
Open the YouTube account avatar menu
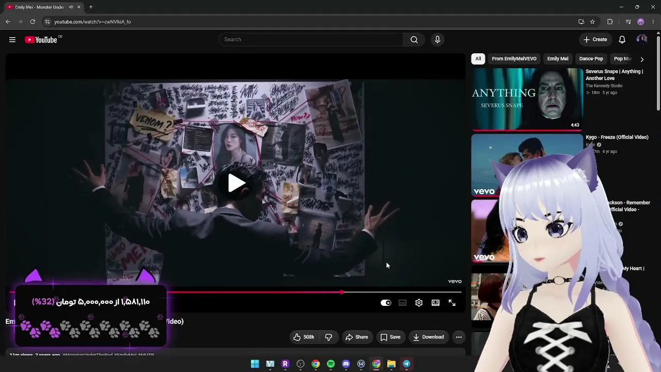click(642, 40)
